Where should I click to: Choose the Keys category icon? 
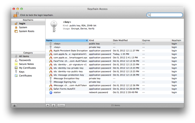[16, 72]
